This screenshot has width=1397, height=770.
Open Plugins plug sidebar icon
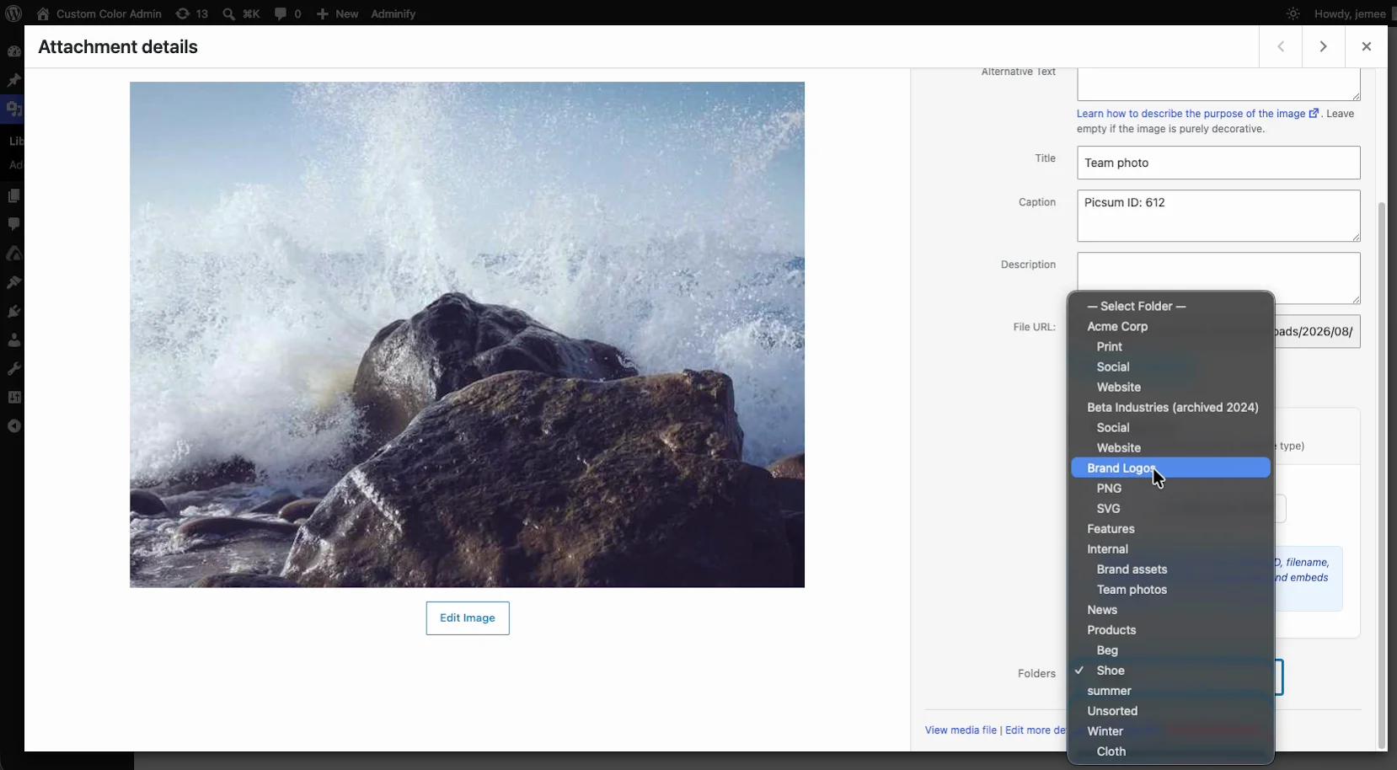pyautogui.click(x=13, y=311)
